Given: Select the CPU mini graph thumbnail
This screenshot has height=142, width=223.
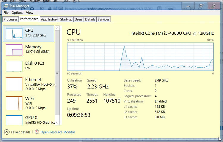Looking at the screenshot, I should click(14, 33).
